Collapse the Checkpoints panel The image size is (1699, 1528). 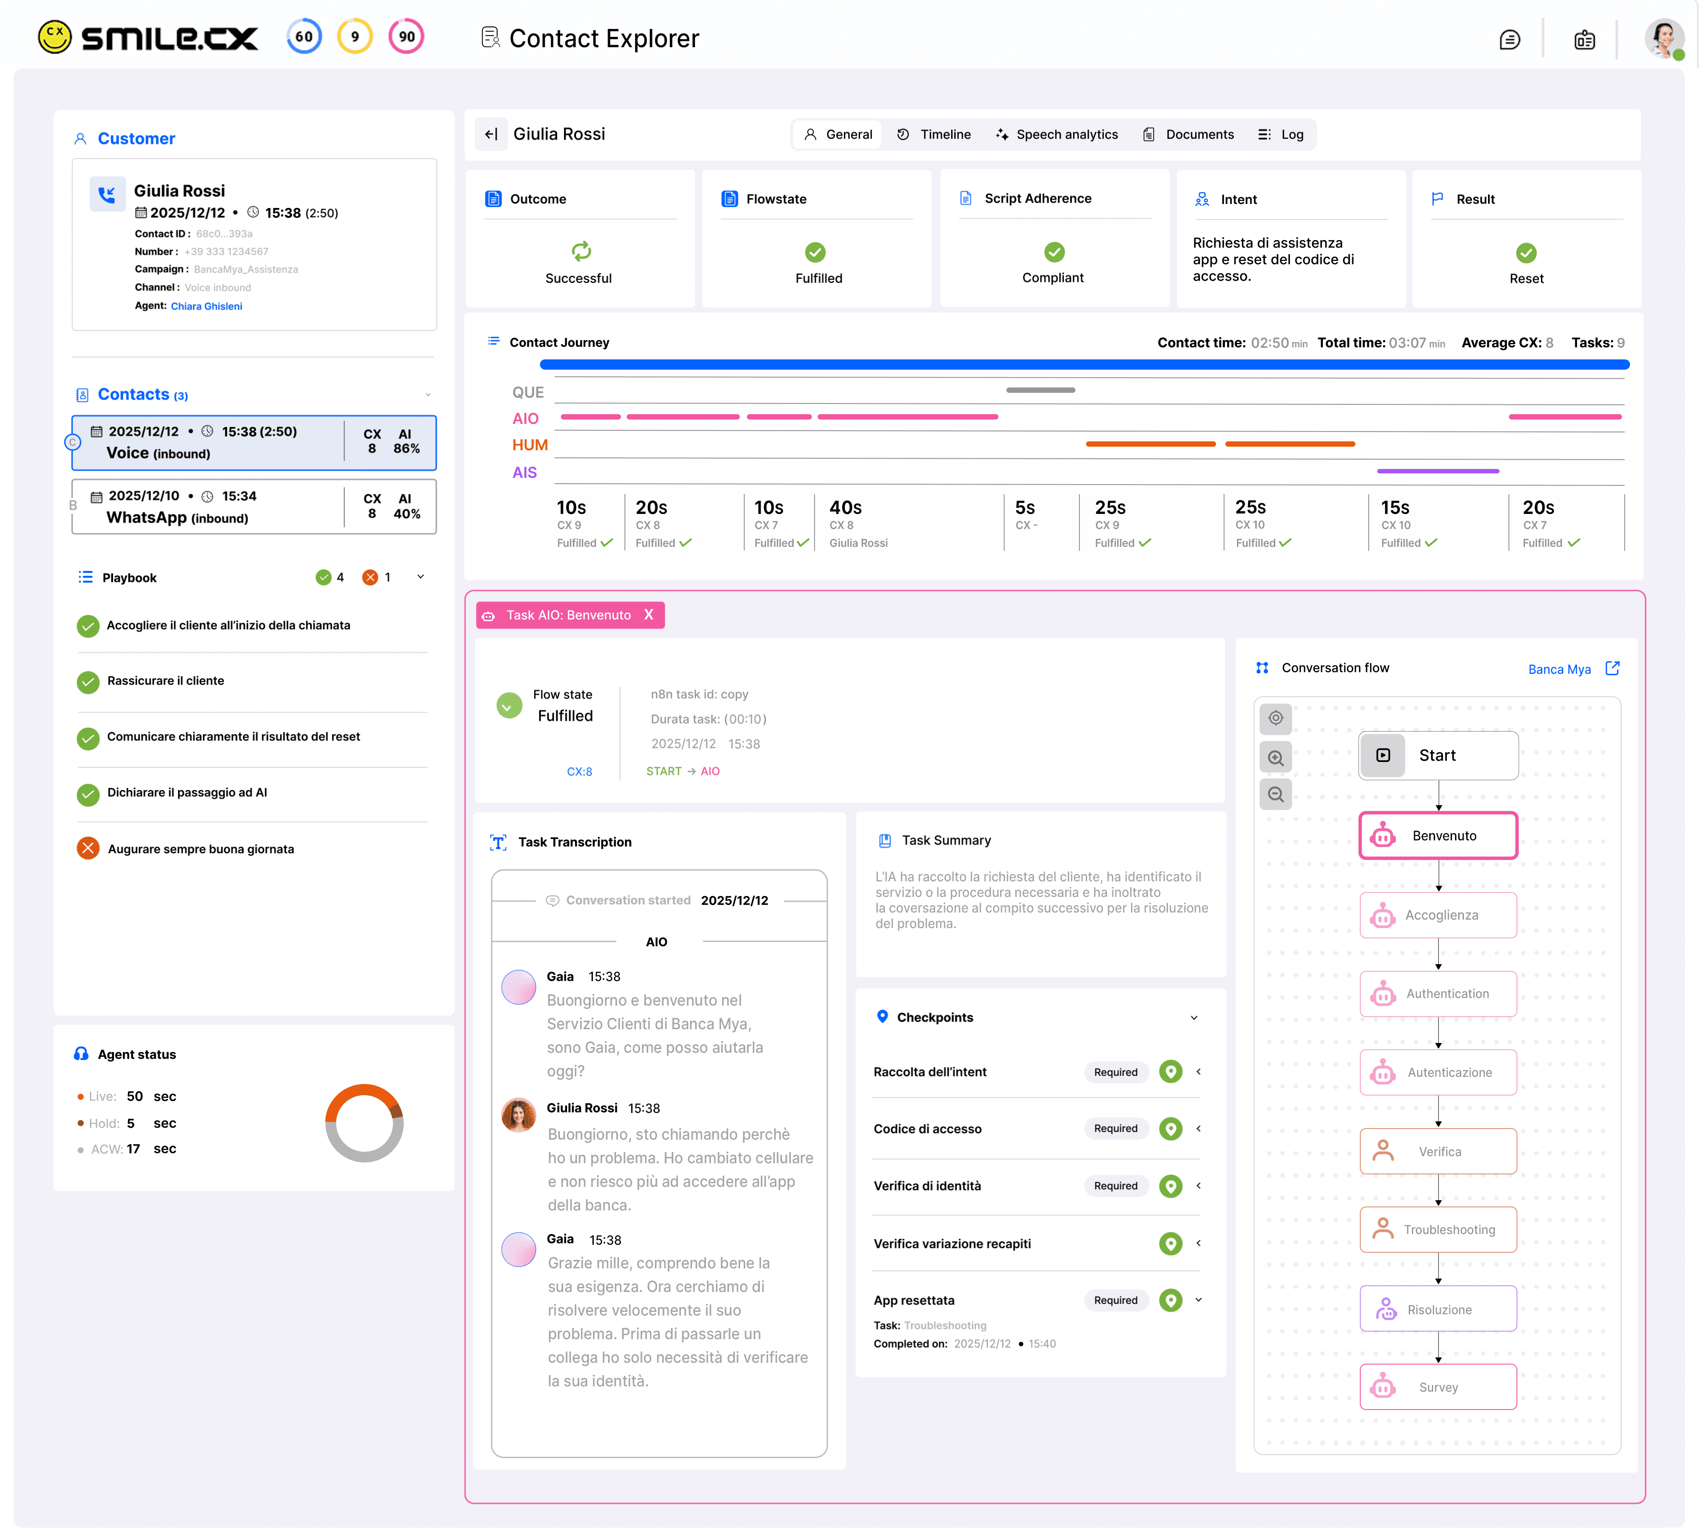pos(1193,1018)
